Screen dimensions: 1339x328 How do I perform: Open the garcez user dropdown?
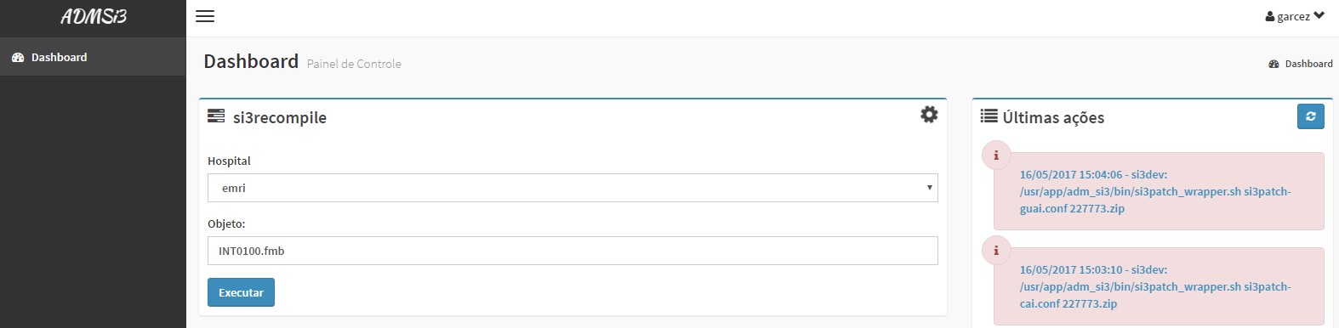(x=1295, y=16)
